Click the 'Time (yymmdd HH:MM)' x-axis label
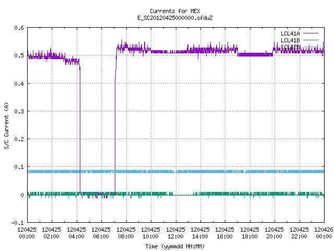Image resolution: width=334 pixels, height=251 pixels. pyautogui.click(x=175, y=246)
